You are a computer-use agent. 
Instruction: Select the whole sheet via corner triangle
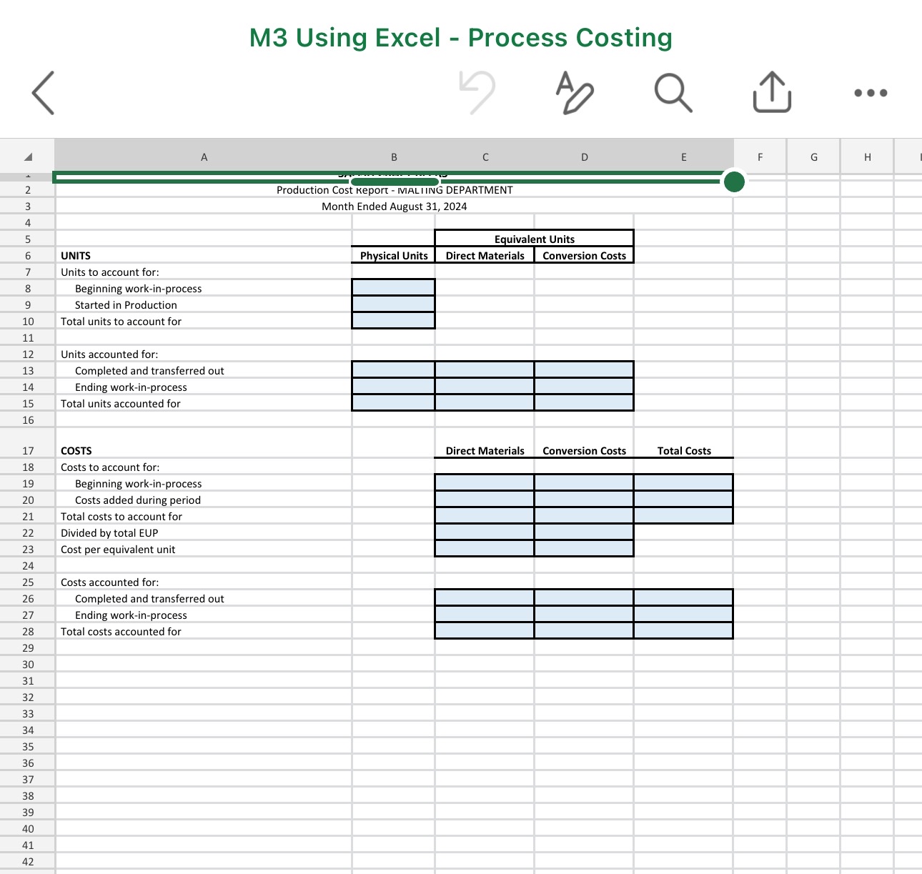point(27,157)
